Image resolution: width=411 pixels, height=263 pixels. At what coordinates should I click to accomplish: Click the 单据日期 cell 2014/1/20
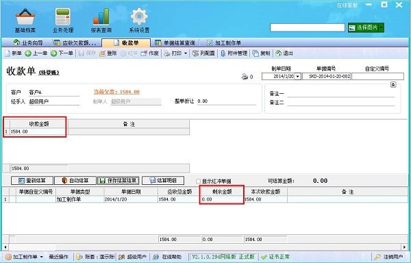131,199
